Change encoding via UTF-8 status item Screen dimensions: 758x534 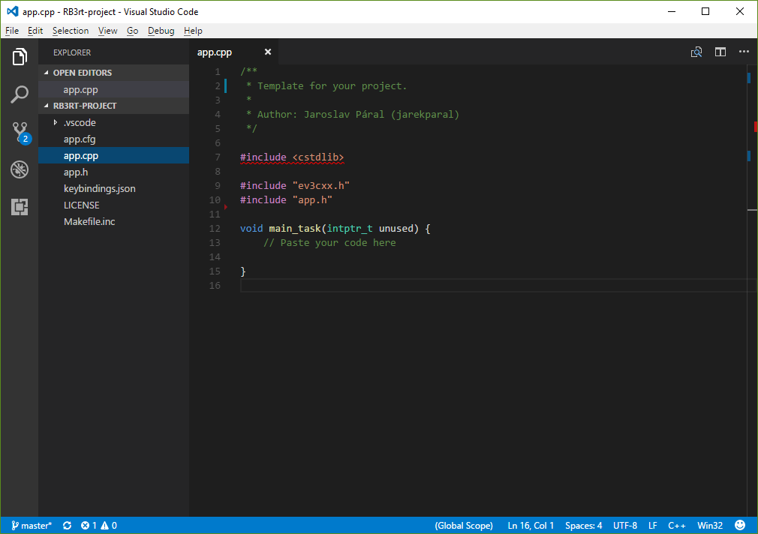click(625, 525)
